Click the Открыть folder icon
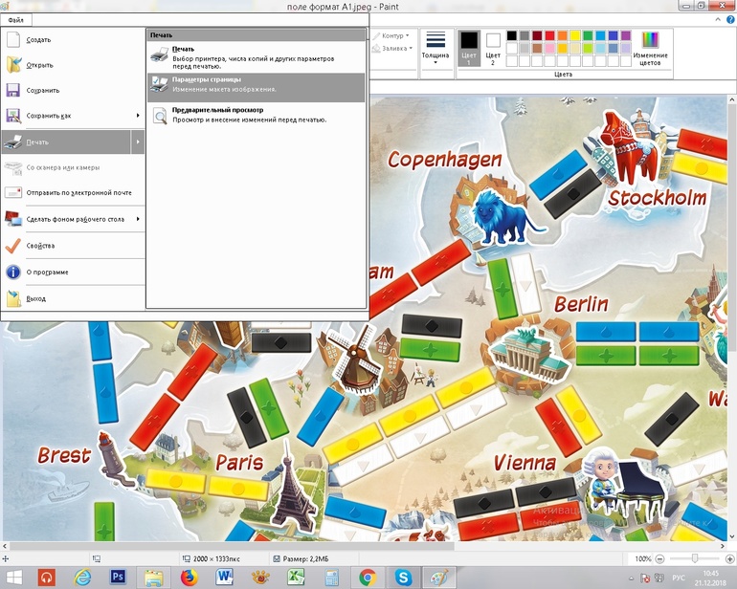This screenshot has height=589, width=737. pos(13,65)
